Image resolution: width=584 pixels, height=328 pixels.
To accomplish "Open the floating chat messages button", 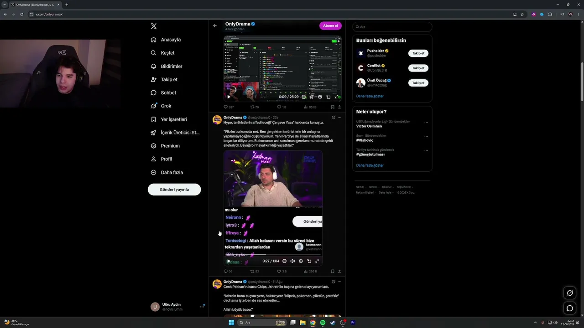I will pos(569,308).
